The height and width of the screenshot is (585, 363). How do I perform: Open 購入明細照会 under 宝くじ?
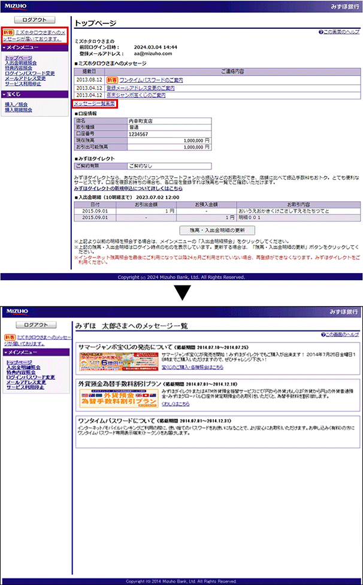point(19,110)
